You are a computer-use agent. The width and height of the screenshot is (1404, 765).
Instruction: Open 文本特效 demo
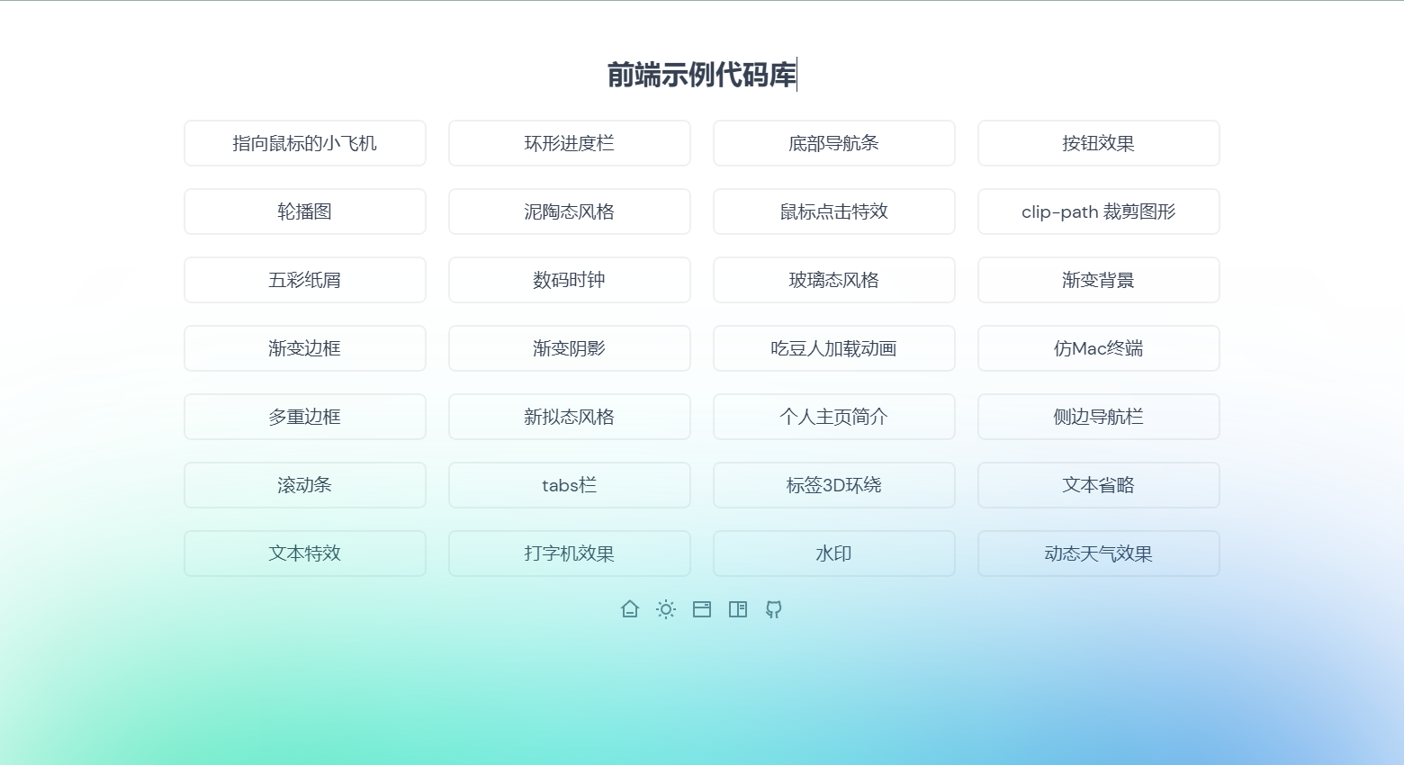(305, 553)
